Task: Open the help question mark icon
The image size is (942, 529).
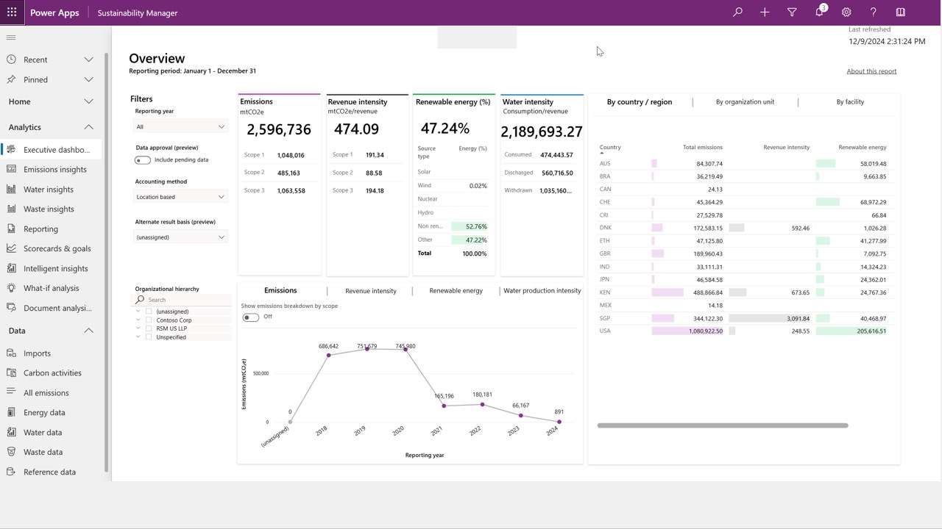Action: [x=874, y=12]
